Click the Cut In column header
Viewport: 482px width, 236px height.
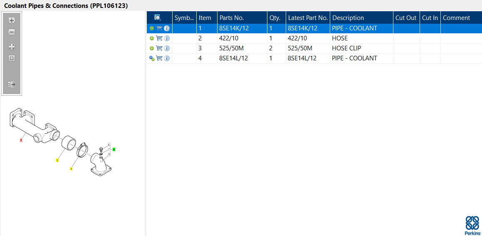430,18
